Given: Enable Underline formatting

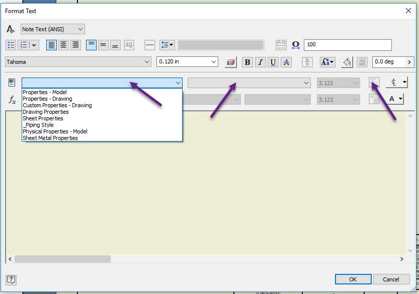Looking at the screenshot, I should click(x=272, y=62).
